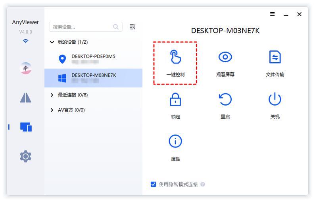
Task: Open the connect page sidebar icon
Action: 25,98
